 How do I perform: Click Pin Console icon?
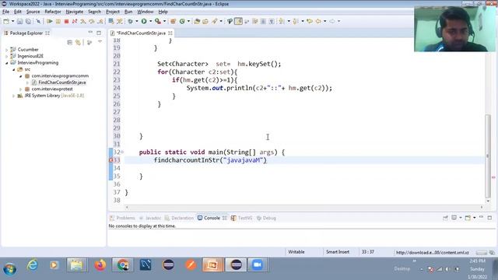tap(445, 218)
